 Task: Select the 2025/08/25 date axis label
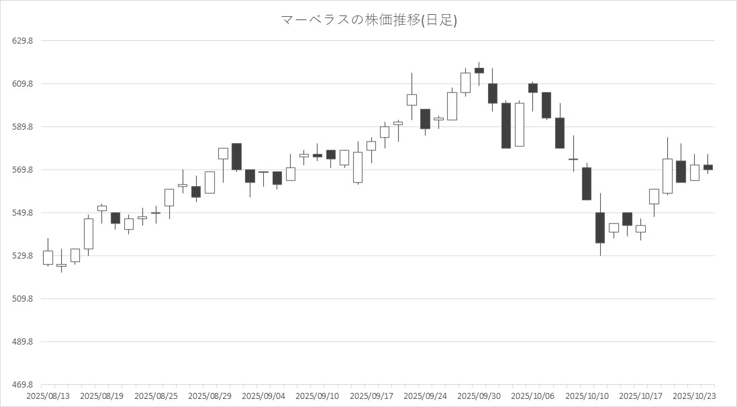pyautogui.click(x=156, y=396)
